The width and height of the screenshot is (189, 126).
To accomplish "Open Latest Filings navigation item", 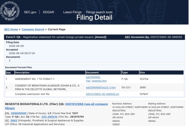I will [x=72, y=12].
